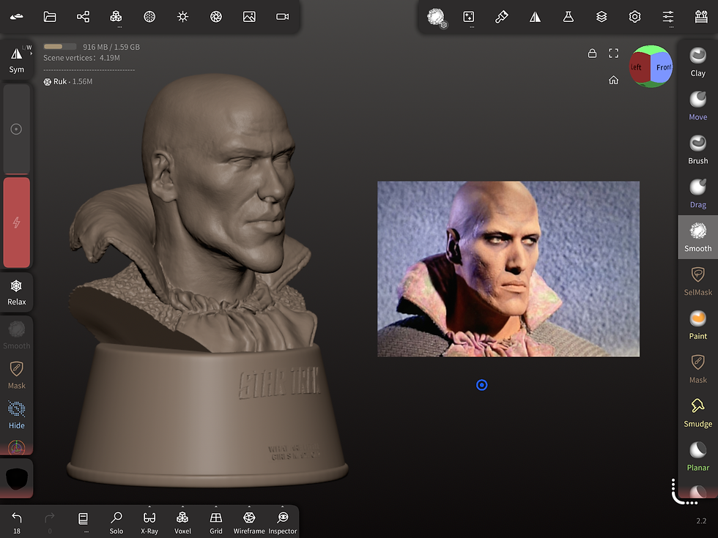
Task: Open the Symmetry menu in top toolbar
Action: [535, 17]
